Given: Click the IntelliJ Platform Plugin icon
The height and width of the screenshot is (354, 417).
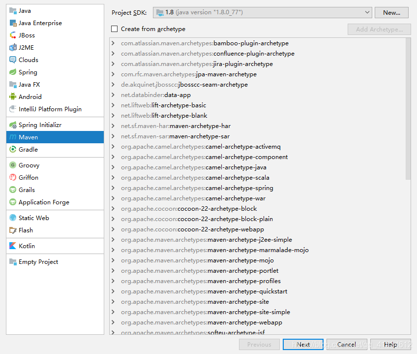Looking at the screenshot, I should [x=13, y=109].
